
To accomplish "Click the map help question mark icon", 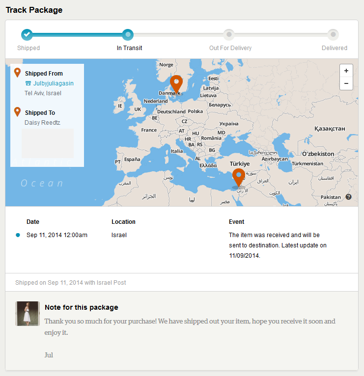I will [x=348, y=197].
